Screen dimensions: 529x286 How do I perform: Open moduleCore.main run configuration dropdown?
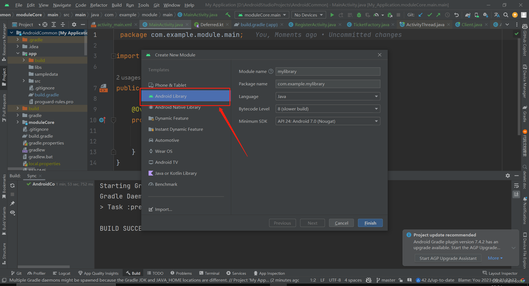[262, 15]
